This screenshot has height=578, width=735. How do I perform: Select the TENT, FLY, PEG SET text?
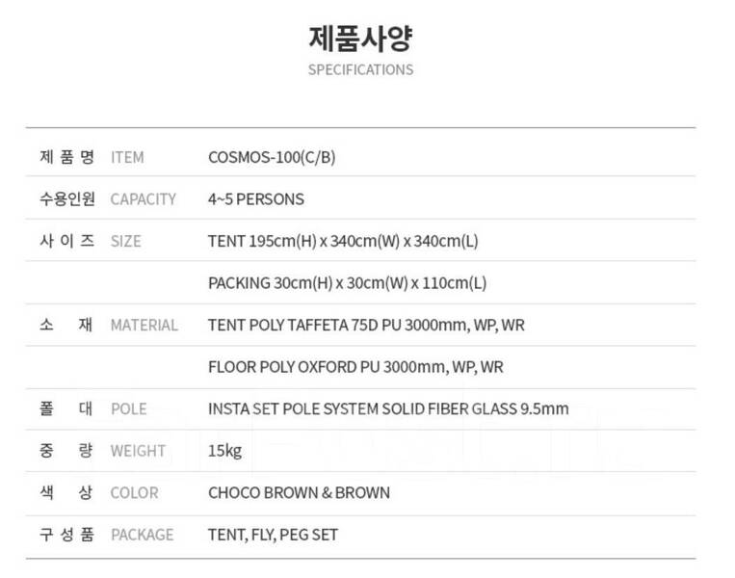273,535
